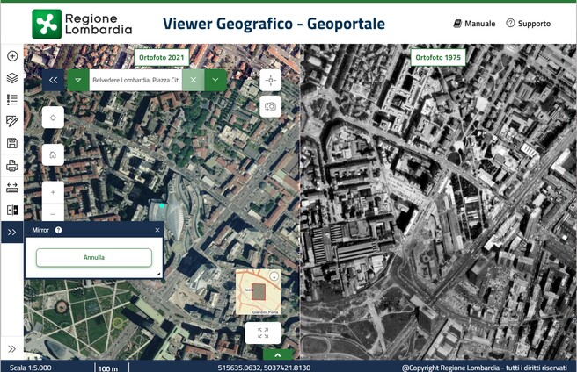The width and height of the screenshot is (577, 372).
Task: Expand the bottom panel green arrow
Action: coord(278,354)
